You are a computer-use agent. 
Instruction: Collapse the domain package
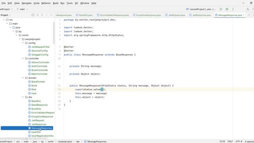[23, 78]
